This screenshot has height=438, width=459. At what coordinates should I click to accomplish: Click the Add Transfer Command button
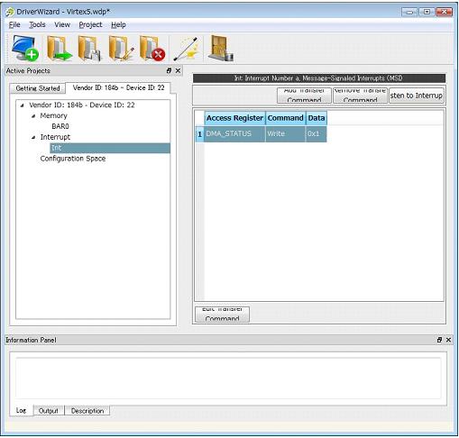tap(304, 96)
